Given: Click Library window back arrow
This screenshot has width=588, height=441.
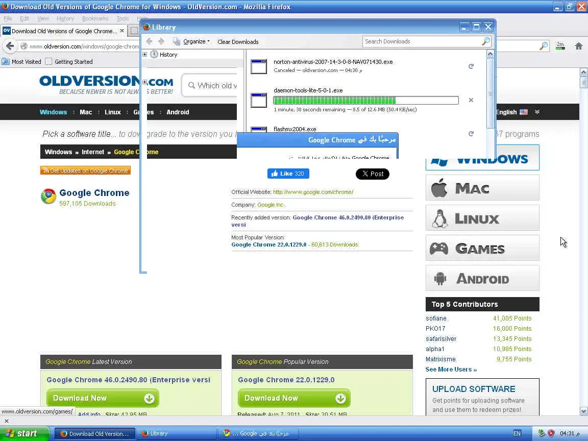Looking at the screenshot, I should 149,41.
